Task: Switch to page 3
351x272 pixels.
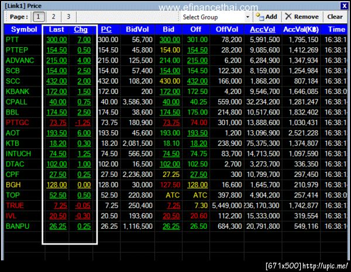Action: coord(68,17)
